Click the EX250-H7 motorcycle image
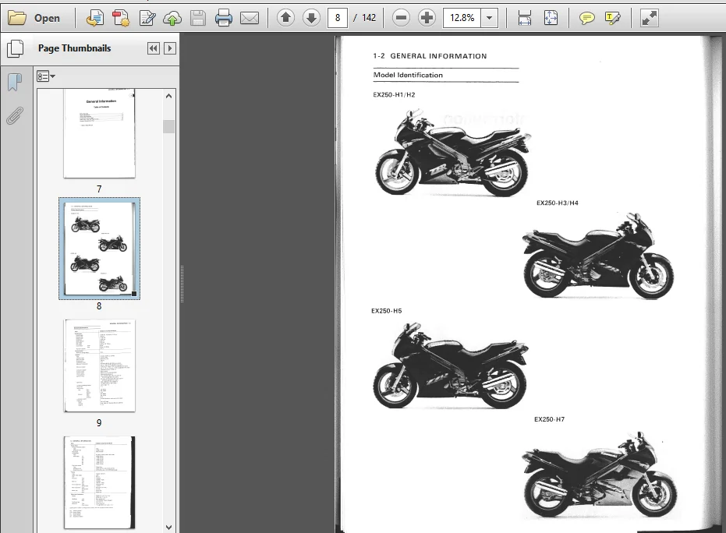 [600, 475]
